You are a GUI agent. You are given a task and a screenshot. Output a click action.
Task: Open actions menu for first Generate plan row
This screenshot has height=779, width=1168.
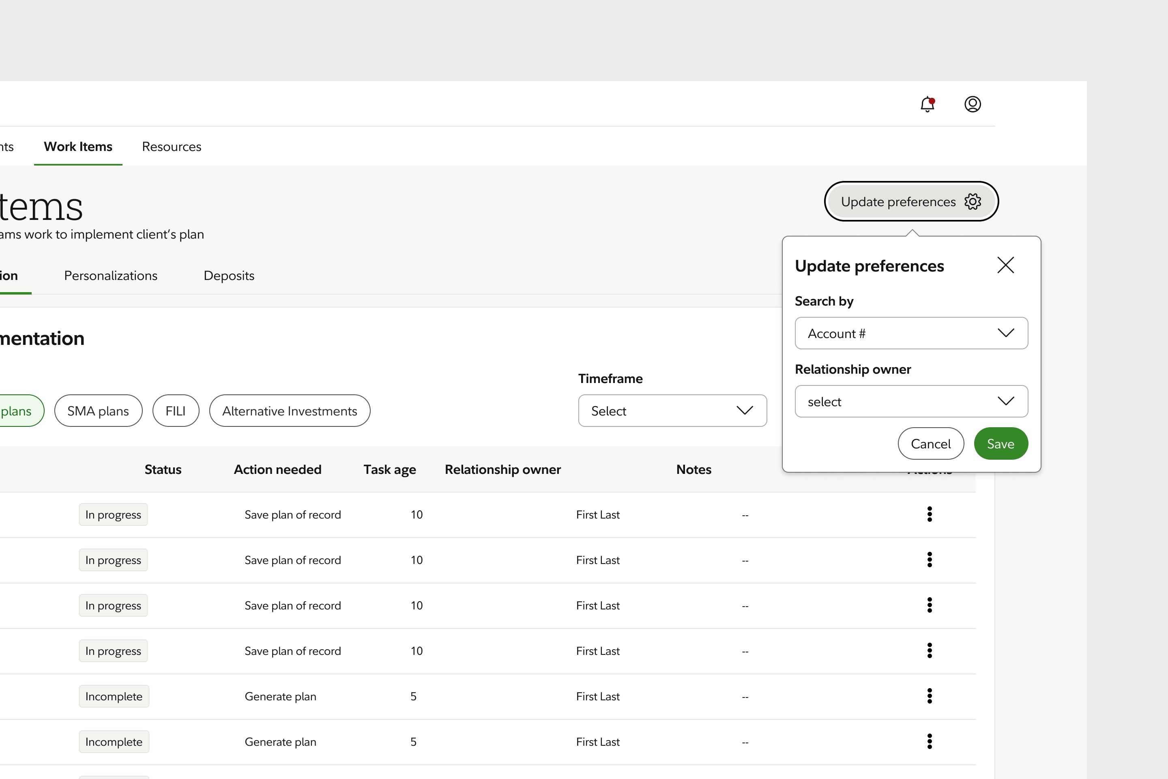pyautogui.click(x=930, y=696)
